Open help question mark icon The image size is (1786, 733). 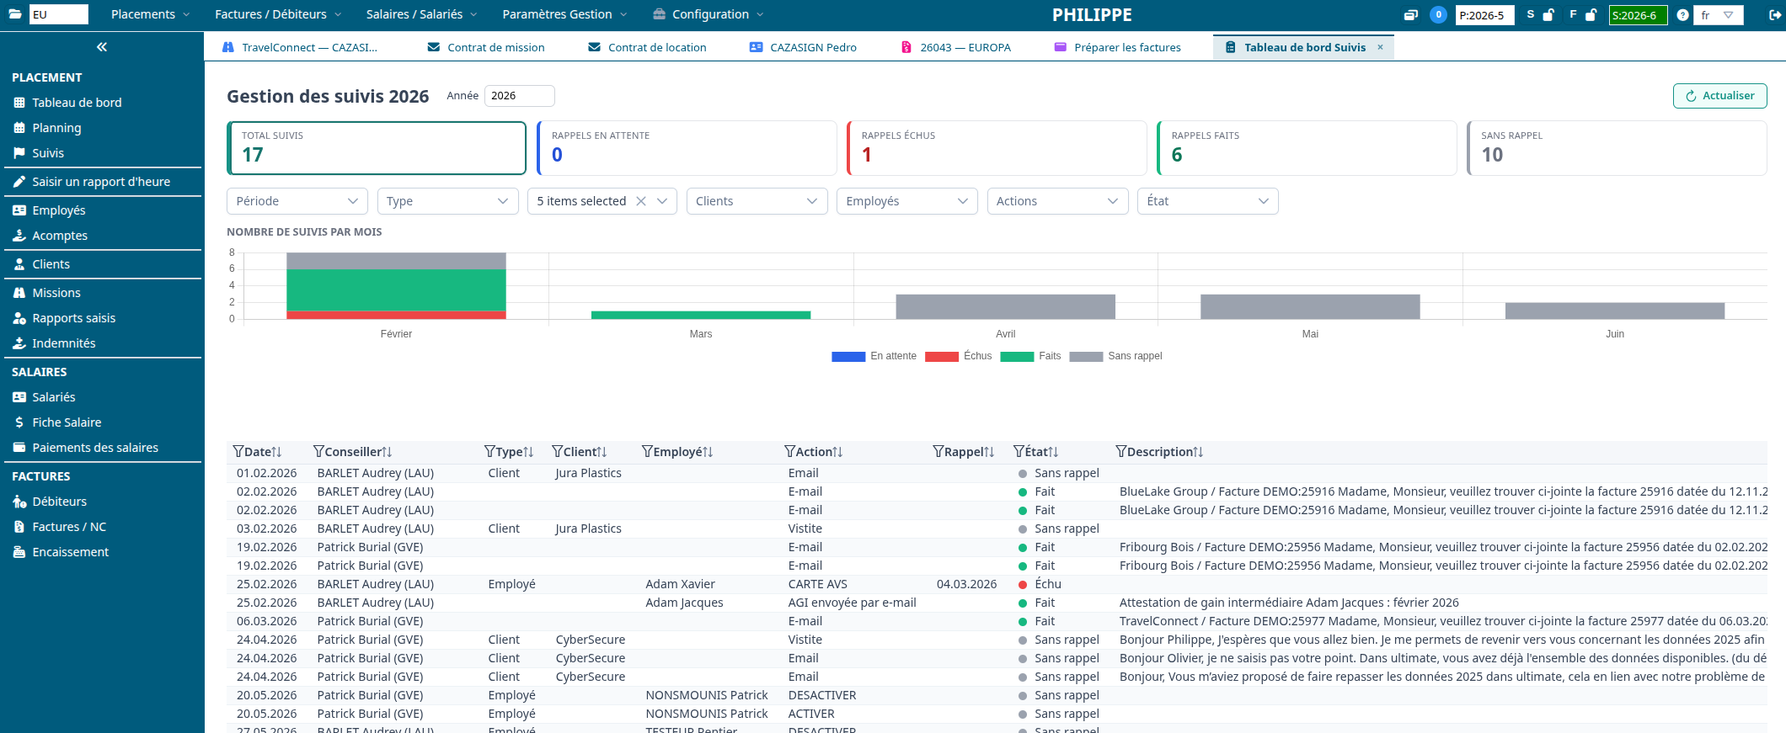pyautogui.click(x=1682, y=14)
